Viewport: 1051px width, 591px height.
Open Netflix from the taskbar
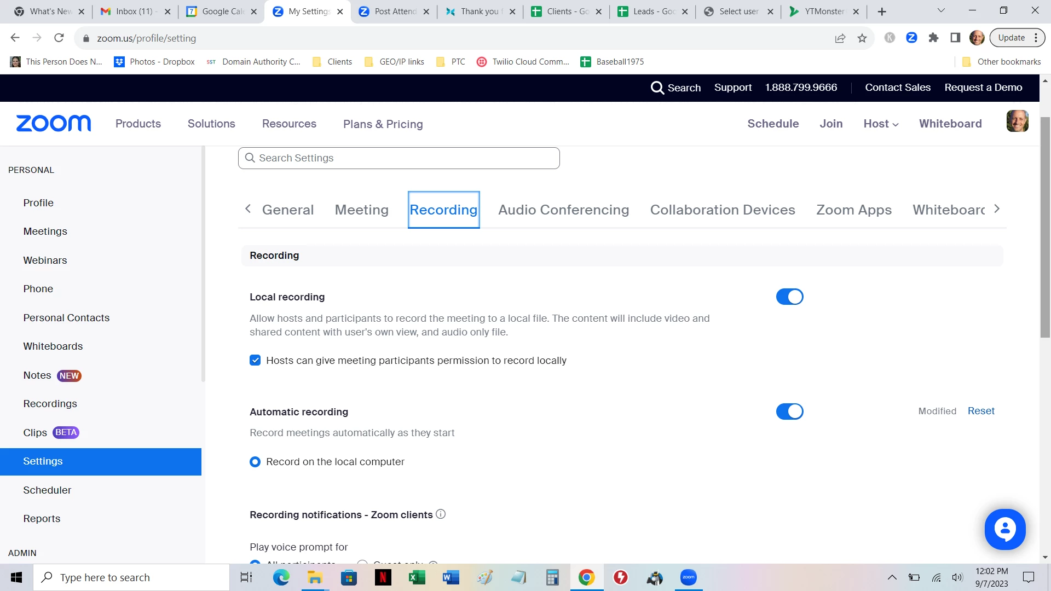383,577
